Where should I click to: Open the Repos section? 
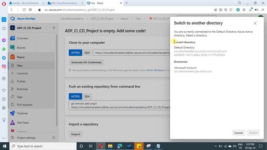[20, 57]
